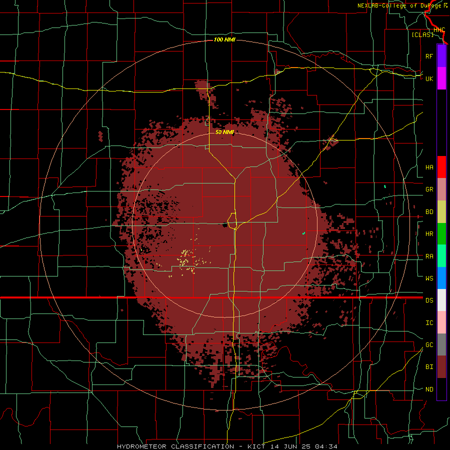The width and height of the screenshot is (450, 450).
Task: Click the "50 NMI" range ring label
Action: [x=224, y=132]
